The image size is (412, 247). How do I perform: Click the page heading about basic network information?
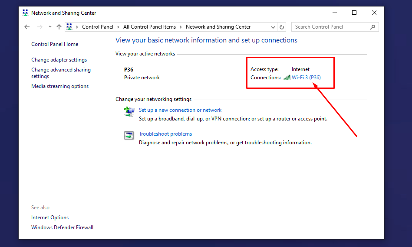[x=206, y=40]
